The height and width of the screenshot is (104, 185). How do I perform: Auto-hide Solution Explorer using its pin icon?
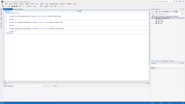182,9
